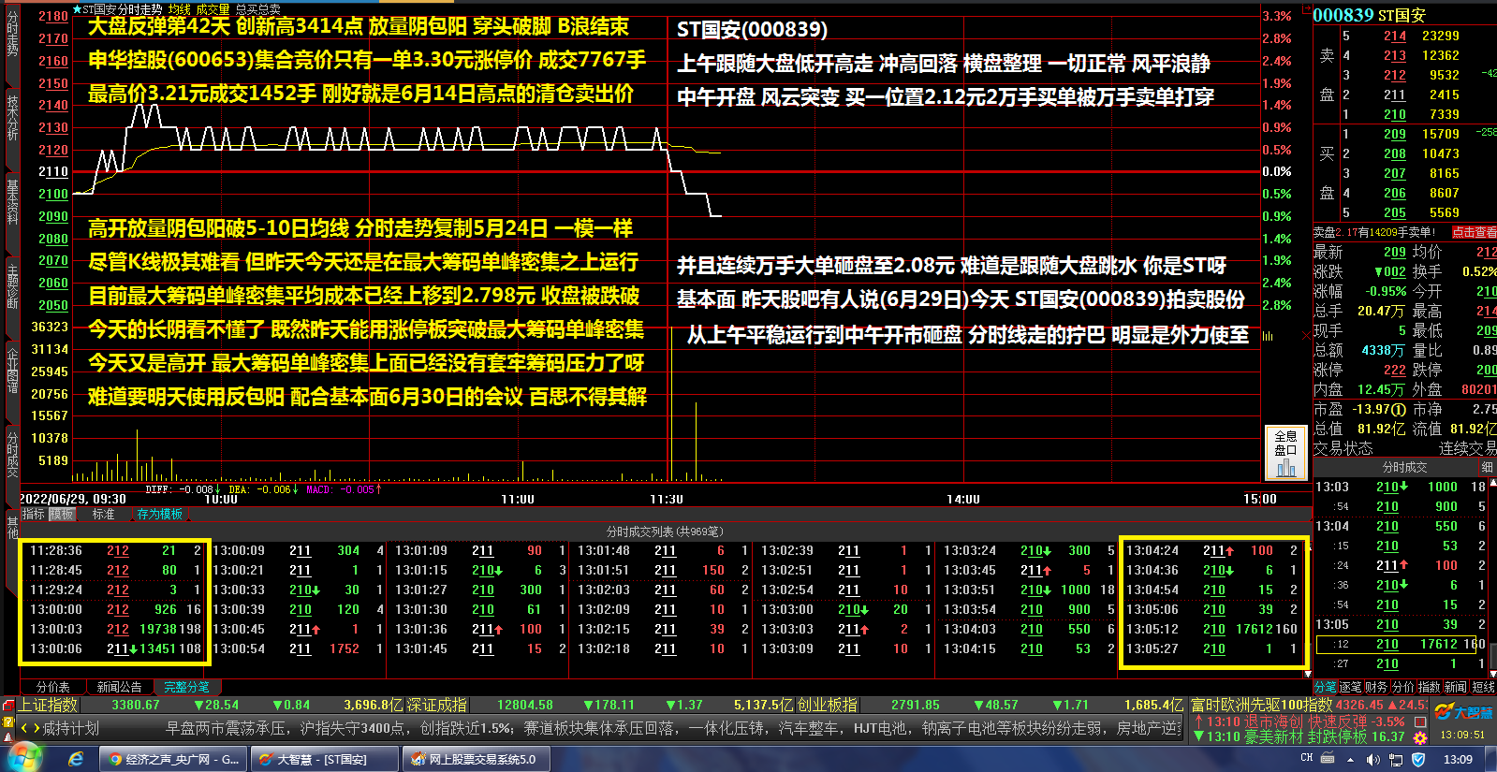Click the left arrow of news ticker
1497x772 pixels.
pyautogui.click(x=24, y=728)
